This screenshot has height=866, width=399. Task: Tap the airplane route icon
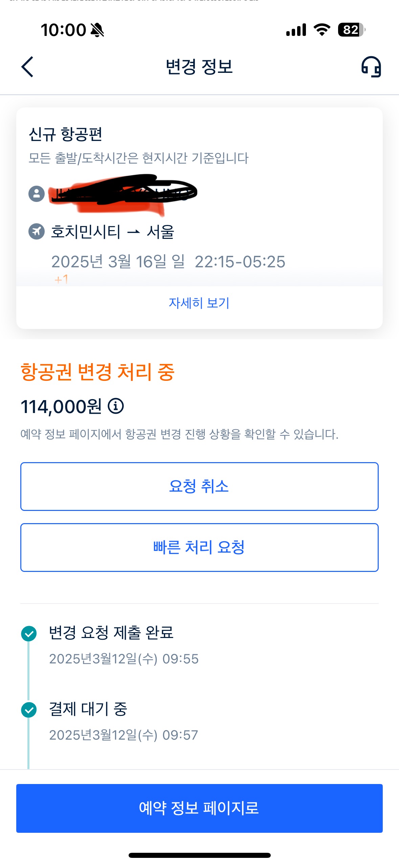click(x=37, y=232)
